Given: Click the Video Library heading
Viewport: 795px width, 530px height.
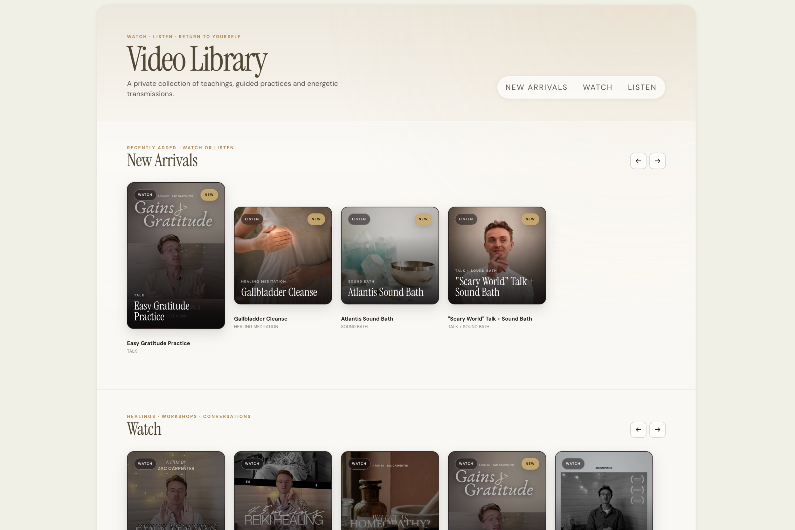Looking at the screenshot, I should (x=197, y=59).
